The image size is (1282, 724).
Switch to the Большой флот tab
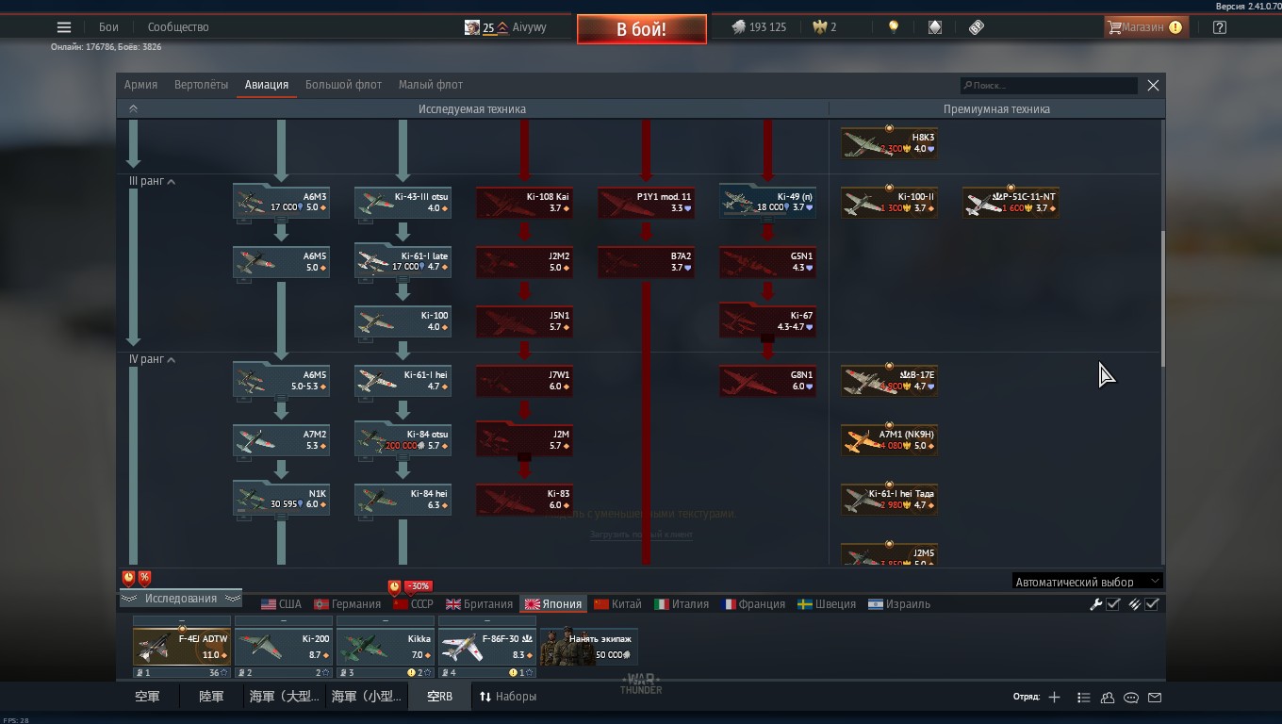click(x=343, y=85)
